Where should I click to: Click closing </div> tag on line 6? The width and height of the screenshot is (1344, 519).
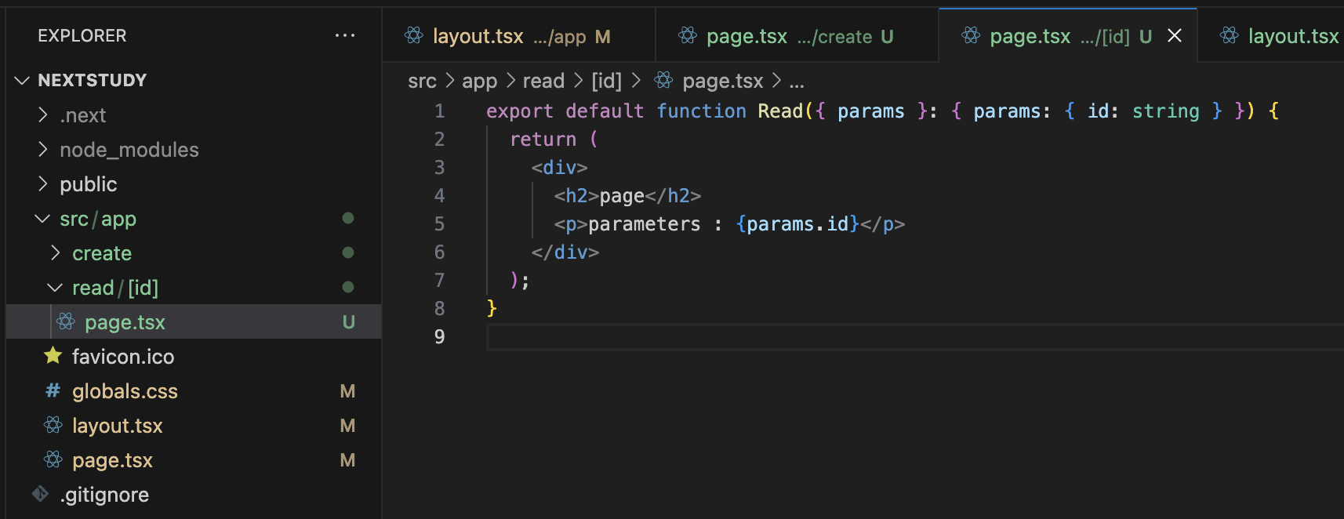(x=565, y=252)
